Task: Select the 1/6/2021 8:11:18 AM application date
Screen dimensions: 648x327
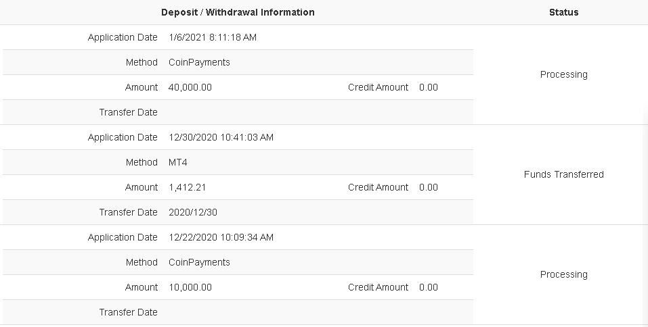Action: click(213, 38)
